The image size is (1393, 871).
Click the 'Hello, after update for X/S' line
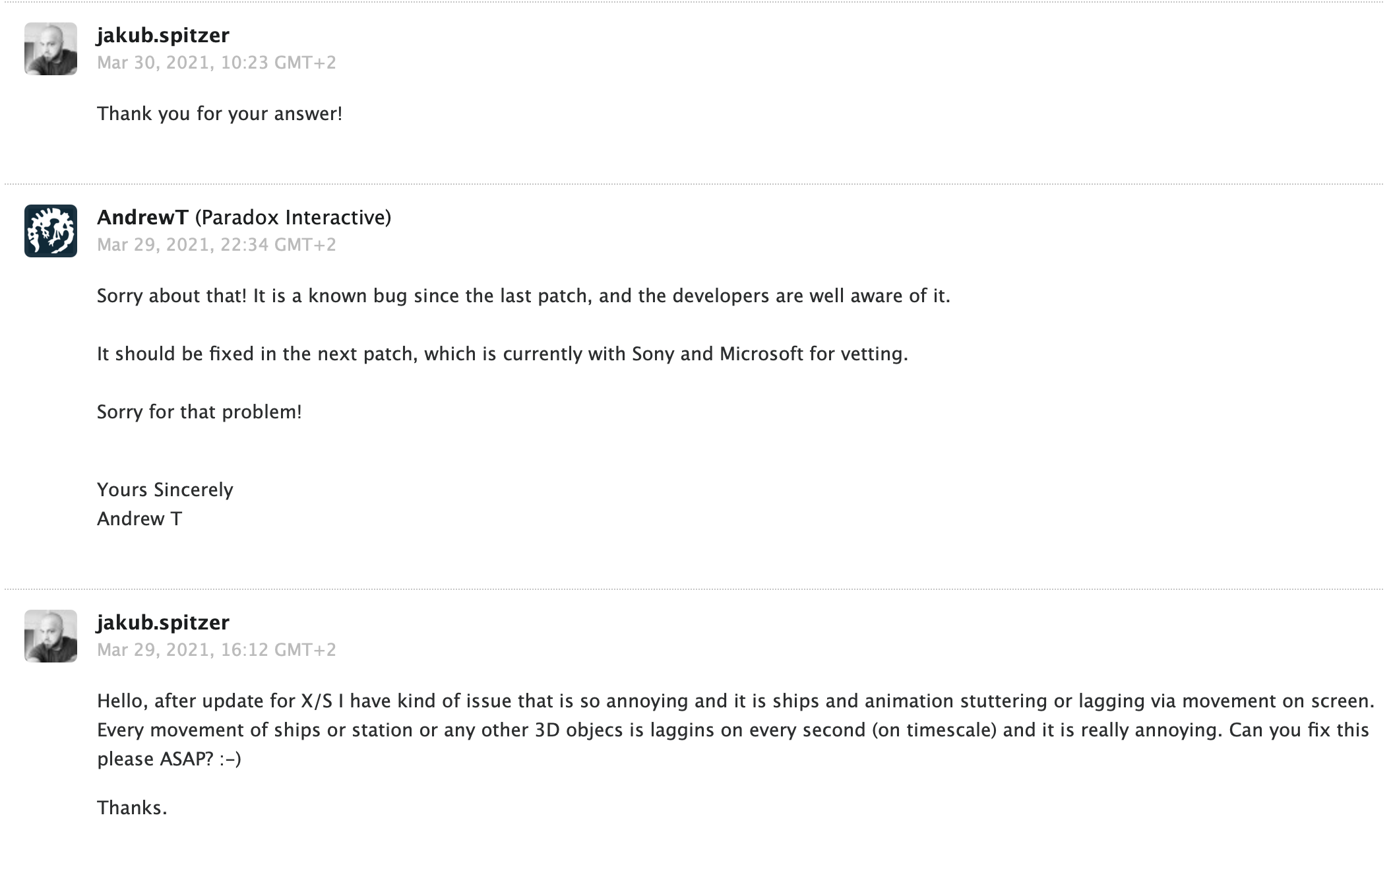pos(735,701)
